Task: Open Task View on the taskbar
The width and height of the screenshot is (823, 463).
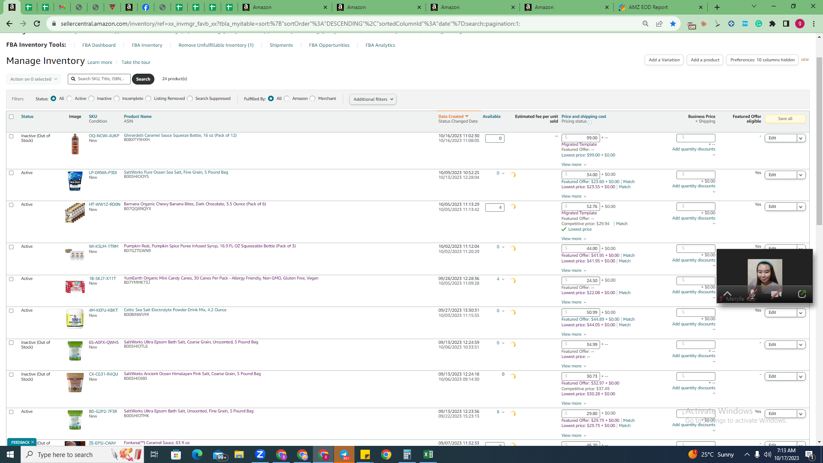Action: [x=154, y=454]
